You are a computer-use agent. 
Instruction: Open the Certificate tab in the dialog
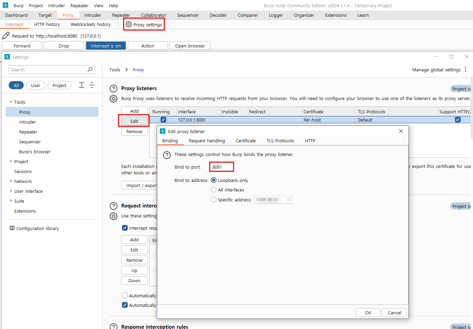click(x=246, y=141)
